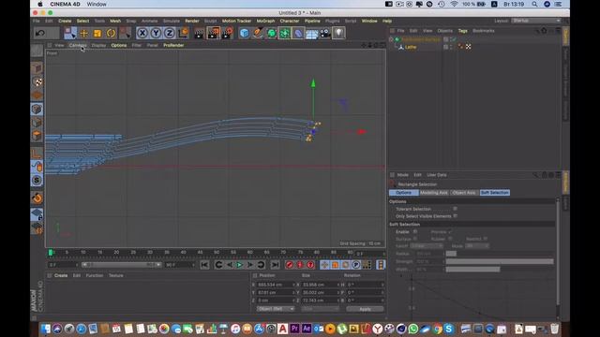Click the Deformer Bend icon
Viewport: 600px width, 337px height.
pos(298,34)
